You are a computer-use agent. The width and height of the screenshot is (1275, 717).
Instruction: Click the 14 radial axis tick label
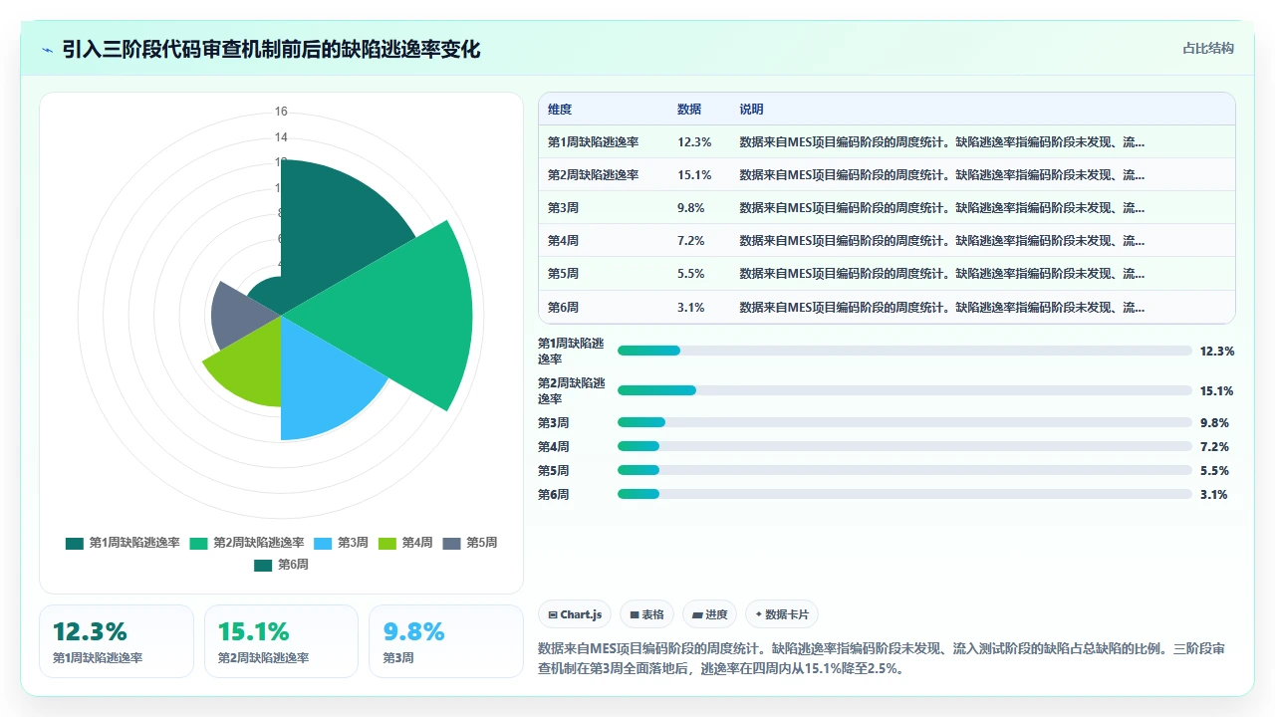click(281, 137)
